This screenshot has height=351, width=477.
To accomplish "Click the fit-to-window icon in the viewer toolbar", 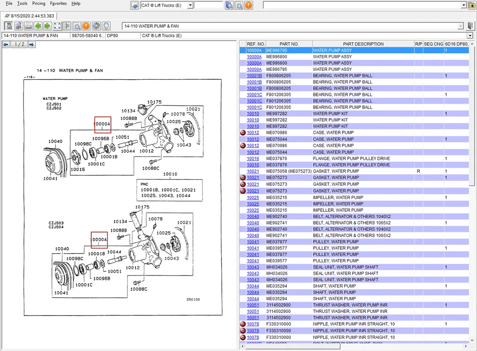I will pyautogui.click(x=57, y=26).
